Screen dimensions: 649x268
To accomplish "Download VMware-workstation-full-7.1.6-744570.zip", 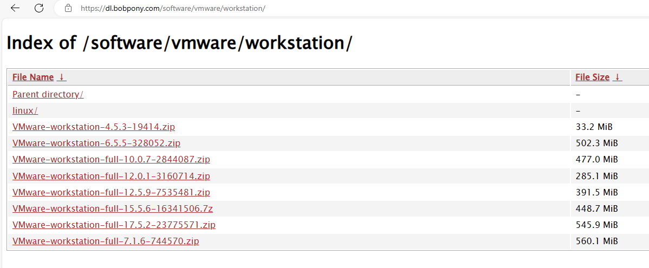I will coord(106,241).
